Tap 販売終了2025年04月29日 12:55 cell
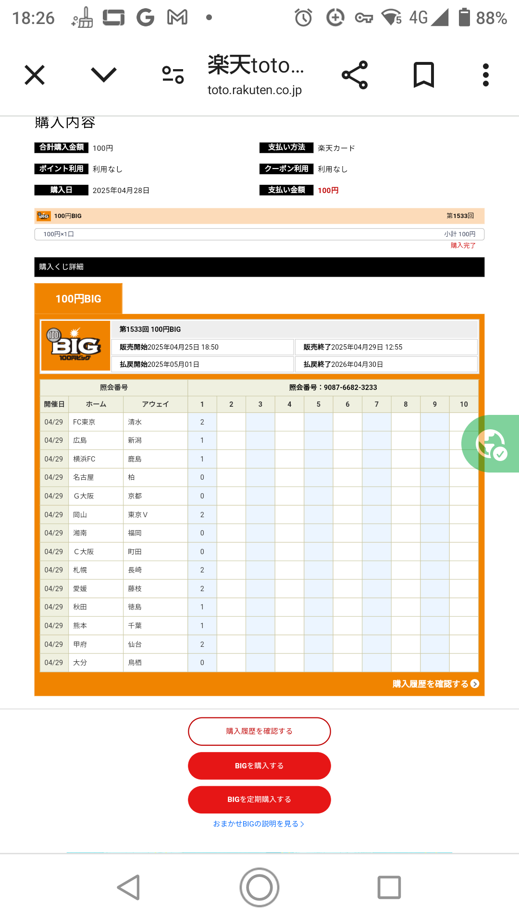Viewport: 519px width, 922px height. (386, 347)
